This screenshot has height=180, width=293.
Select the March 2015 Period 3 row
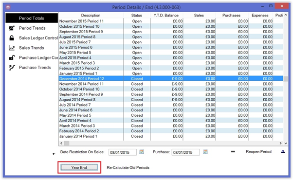coord(171,63)
